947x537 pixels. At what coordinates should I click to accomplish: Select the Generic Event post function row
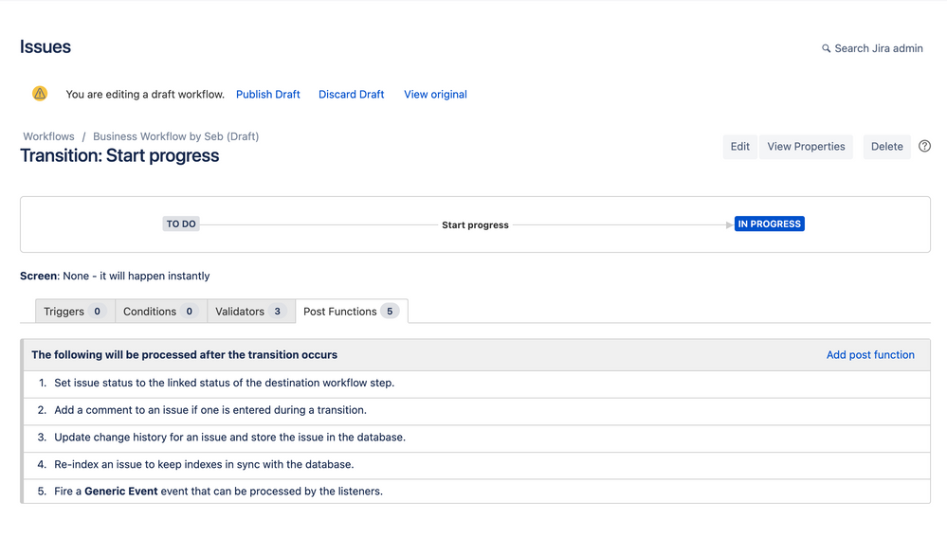click(476, 492)
